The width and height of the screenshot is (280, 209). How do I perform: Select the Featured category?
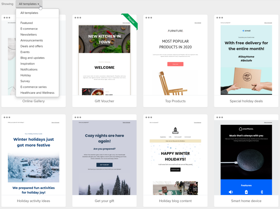[27, 23]
